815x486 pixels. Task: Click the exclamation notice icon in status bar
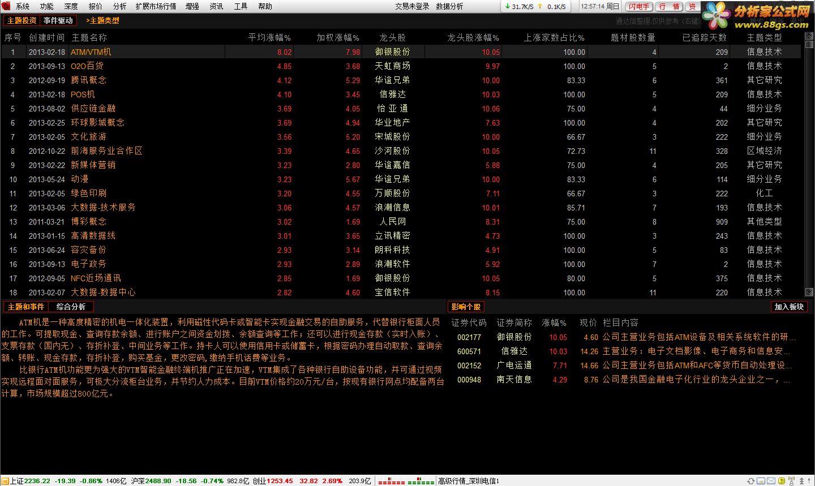click(x=809, y=481)
